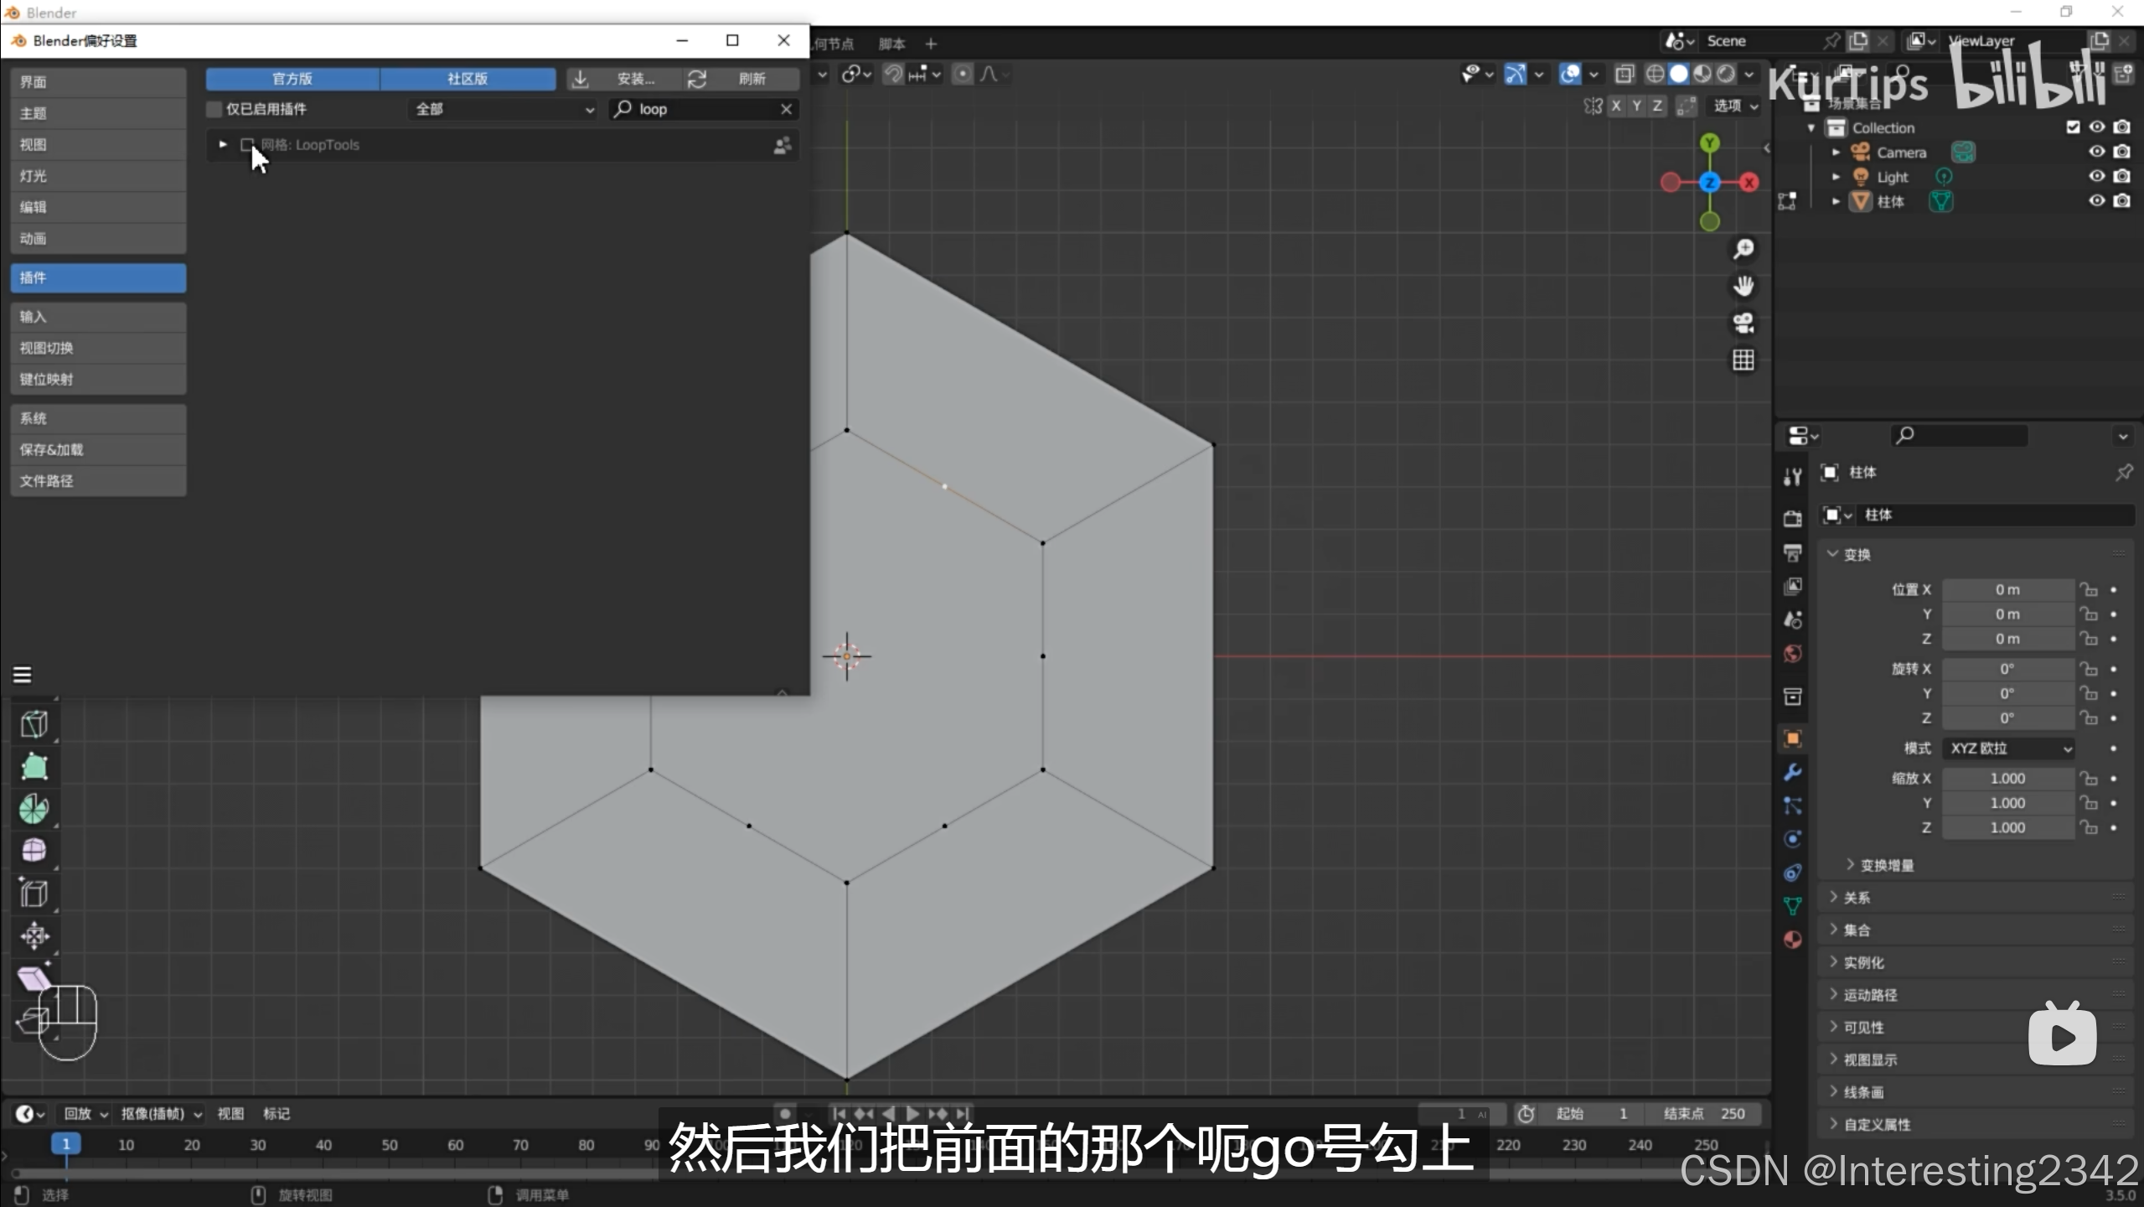Screen dimensions: 2144x1207
Task: Select the Inset Faces tool
Action: [x=34, y=893]
